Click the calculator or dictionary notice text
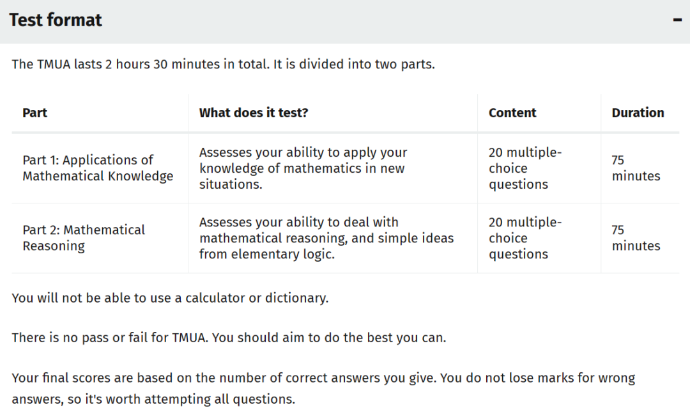690x419 pixels. [x=170, y=298]
